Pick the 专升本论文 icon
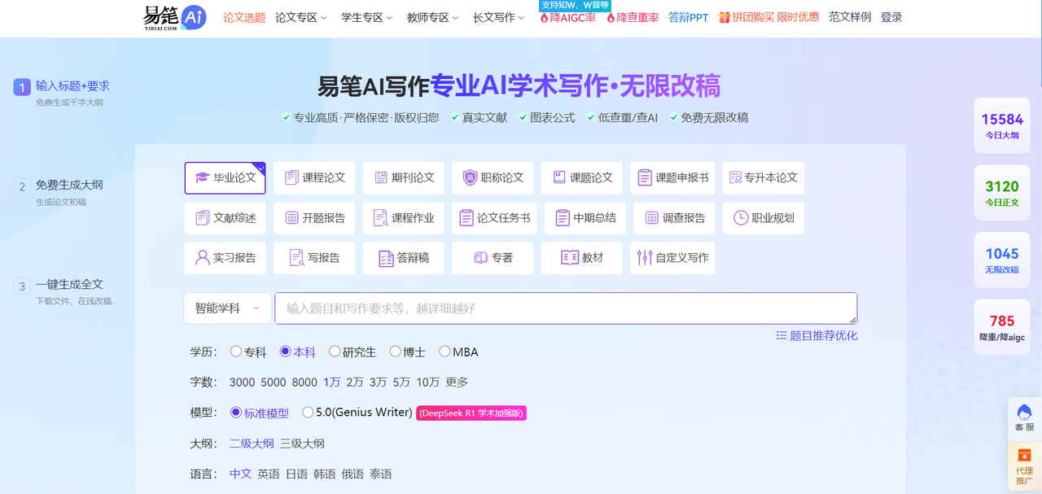This screenshot has height=494, width=1042. point(735,177)
